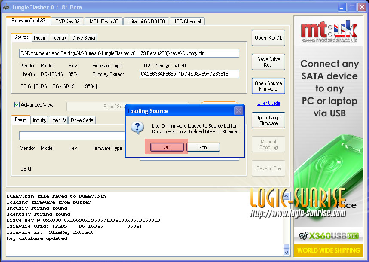
Task: Click the JungleFlasher title bar icon
Action: pos(6,7)
